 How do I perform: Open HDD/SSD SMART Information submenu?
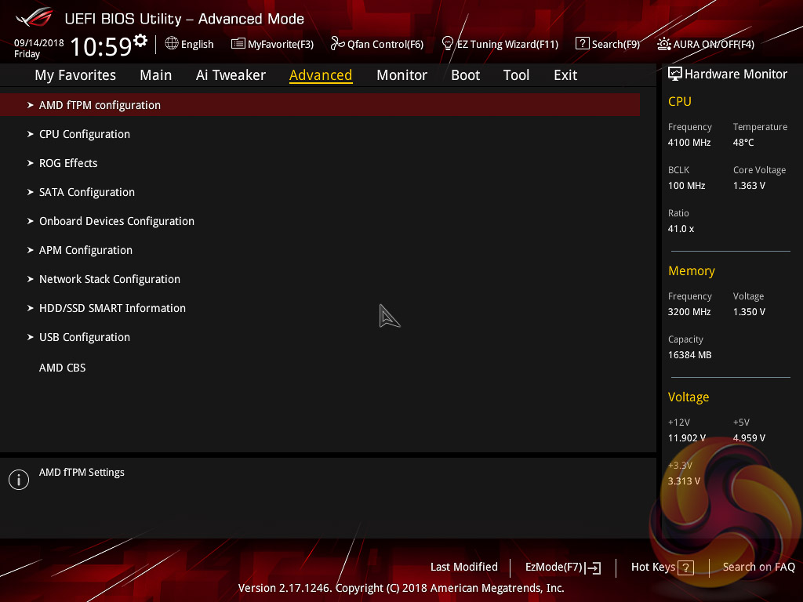point(112,308)
